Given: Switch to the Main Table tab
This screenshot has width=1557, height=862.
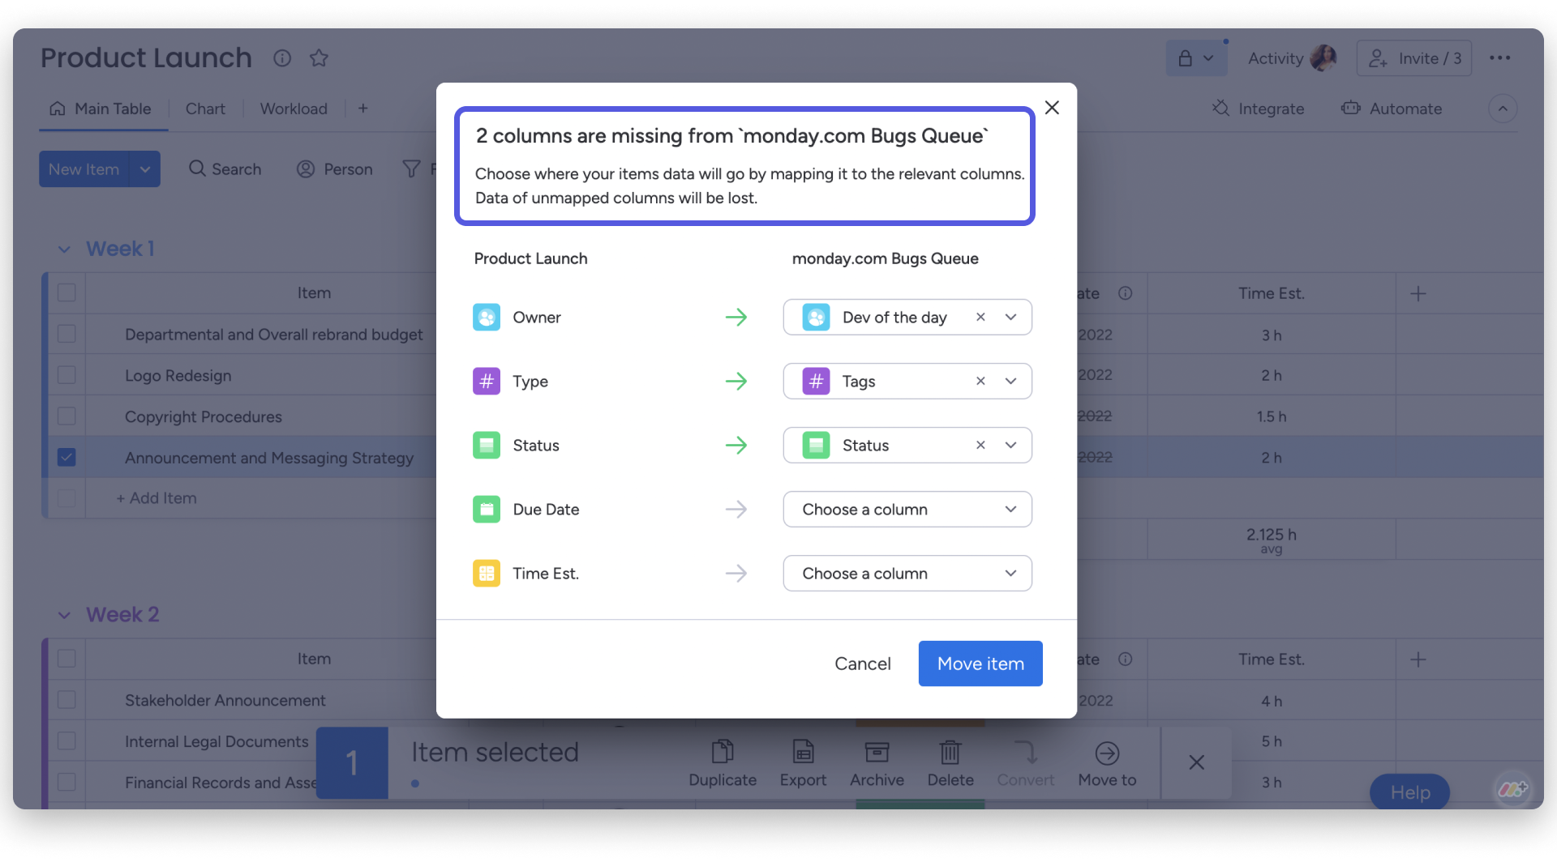Looking at the screenshot, I should point(101,109).
